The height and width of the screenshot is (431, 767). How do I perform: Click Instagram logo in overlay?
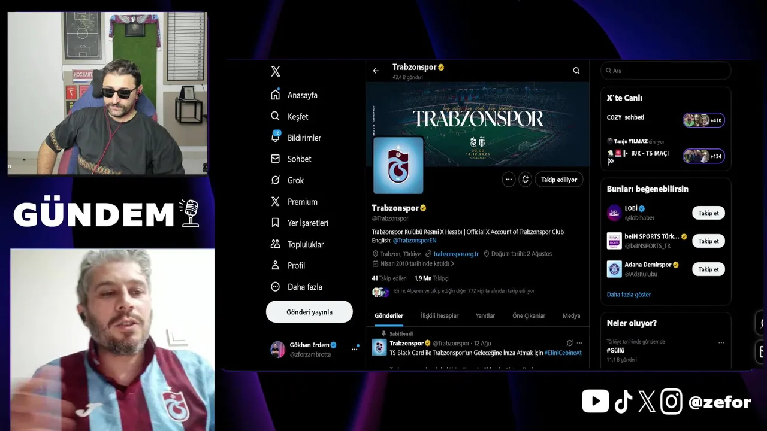point(671,402)
